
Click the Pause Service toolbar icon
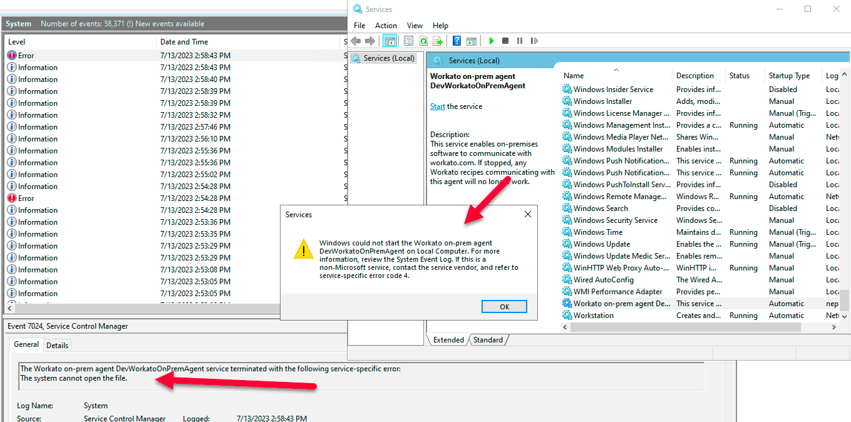[520, 41]
